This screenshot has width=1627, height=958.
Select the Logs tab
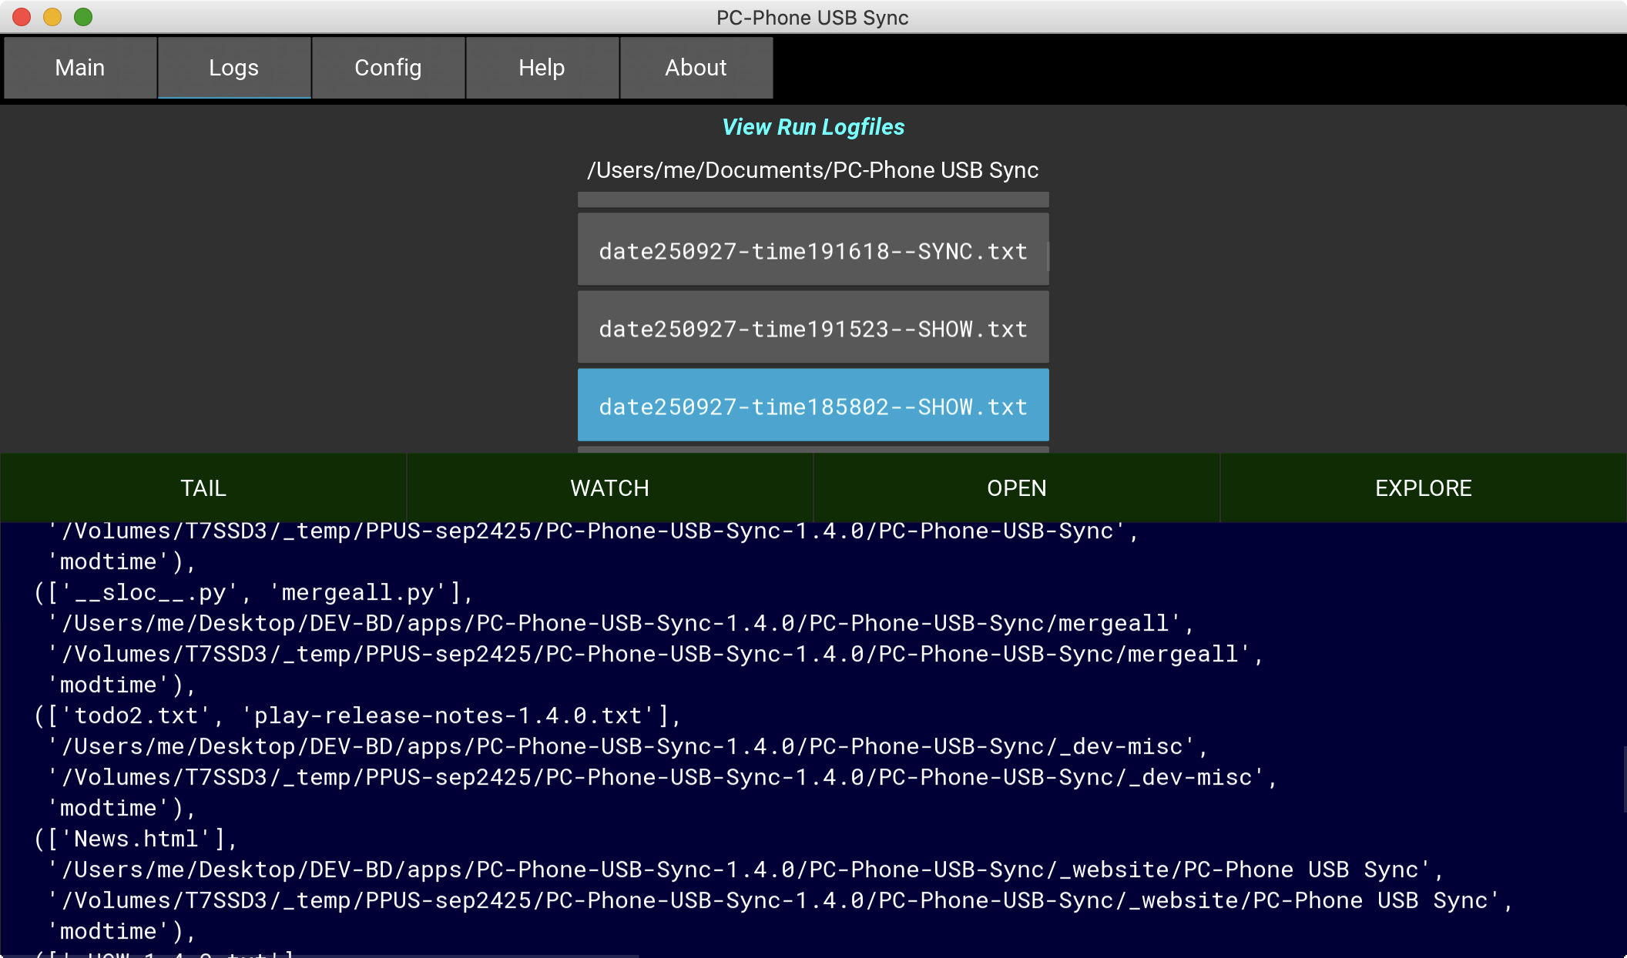pos(234,68)
